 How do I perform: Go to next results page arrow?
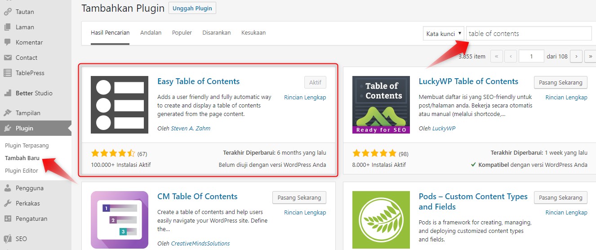[x=576, y=57]
